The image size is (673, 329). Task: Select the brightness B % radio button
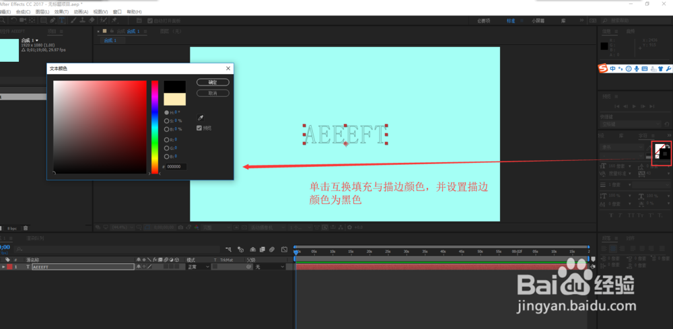pyautogui.click(x=166, y=129)
